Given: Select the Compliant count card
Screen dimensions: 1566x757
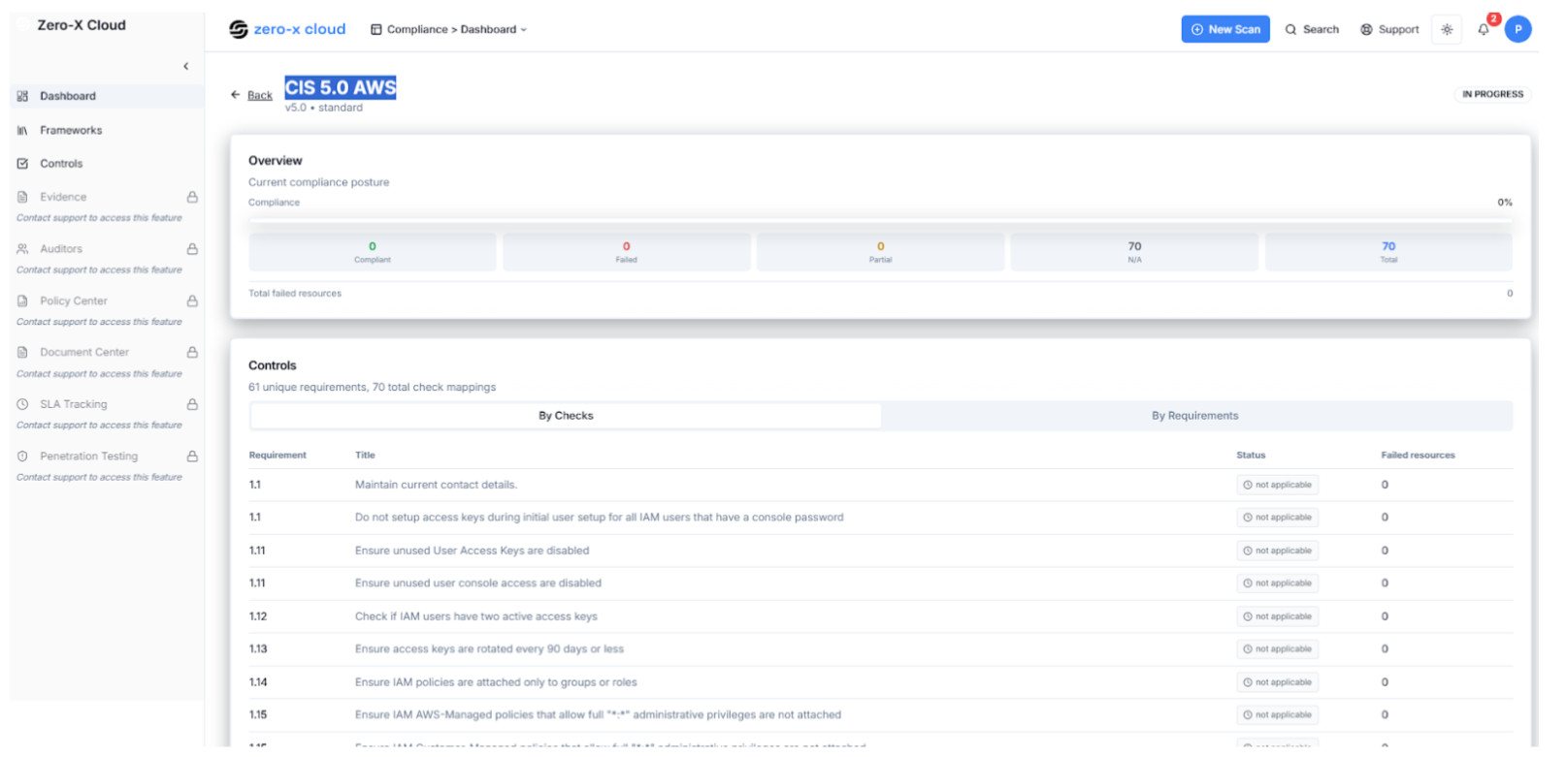Looking at the screenshot, I should coord(373,252).
